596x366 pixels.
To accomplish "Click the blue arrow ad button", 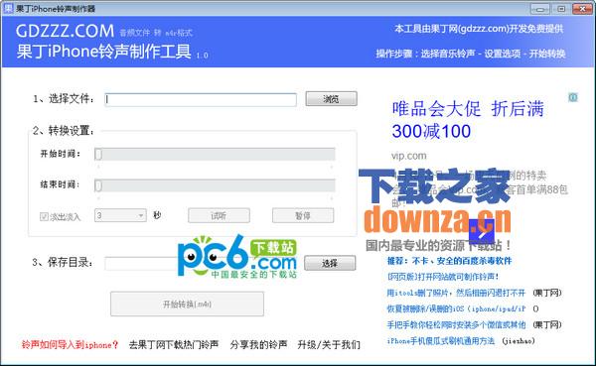I will (x=482, y=231).
